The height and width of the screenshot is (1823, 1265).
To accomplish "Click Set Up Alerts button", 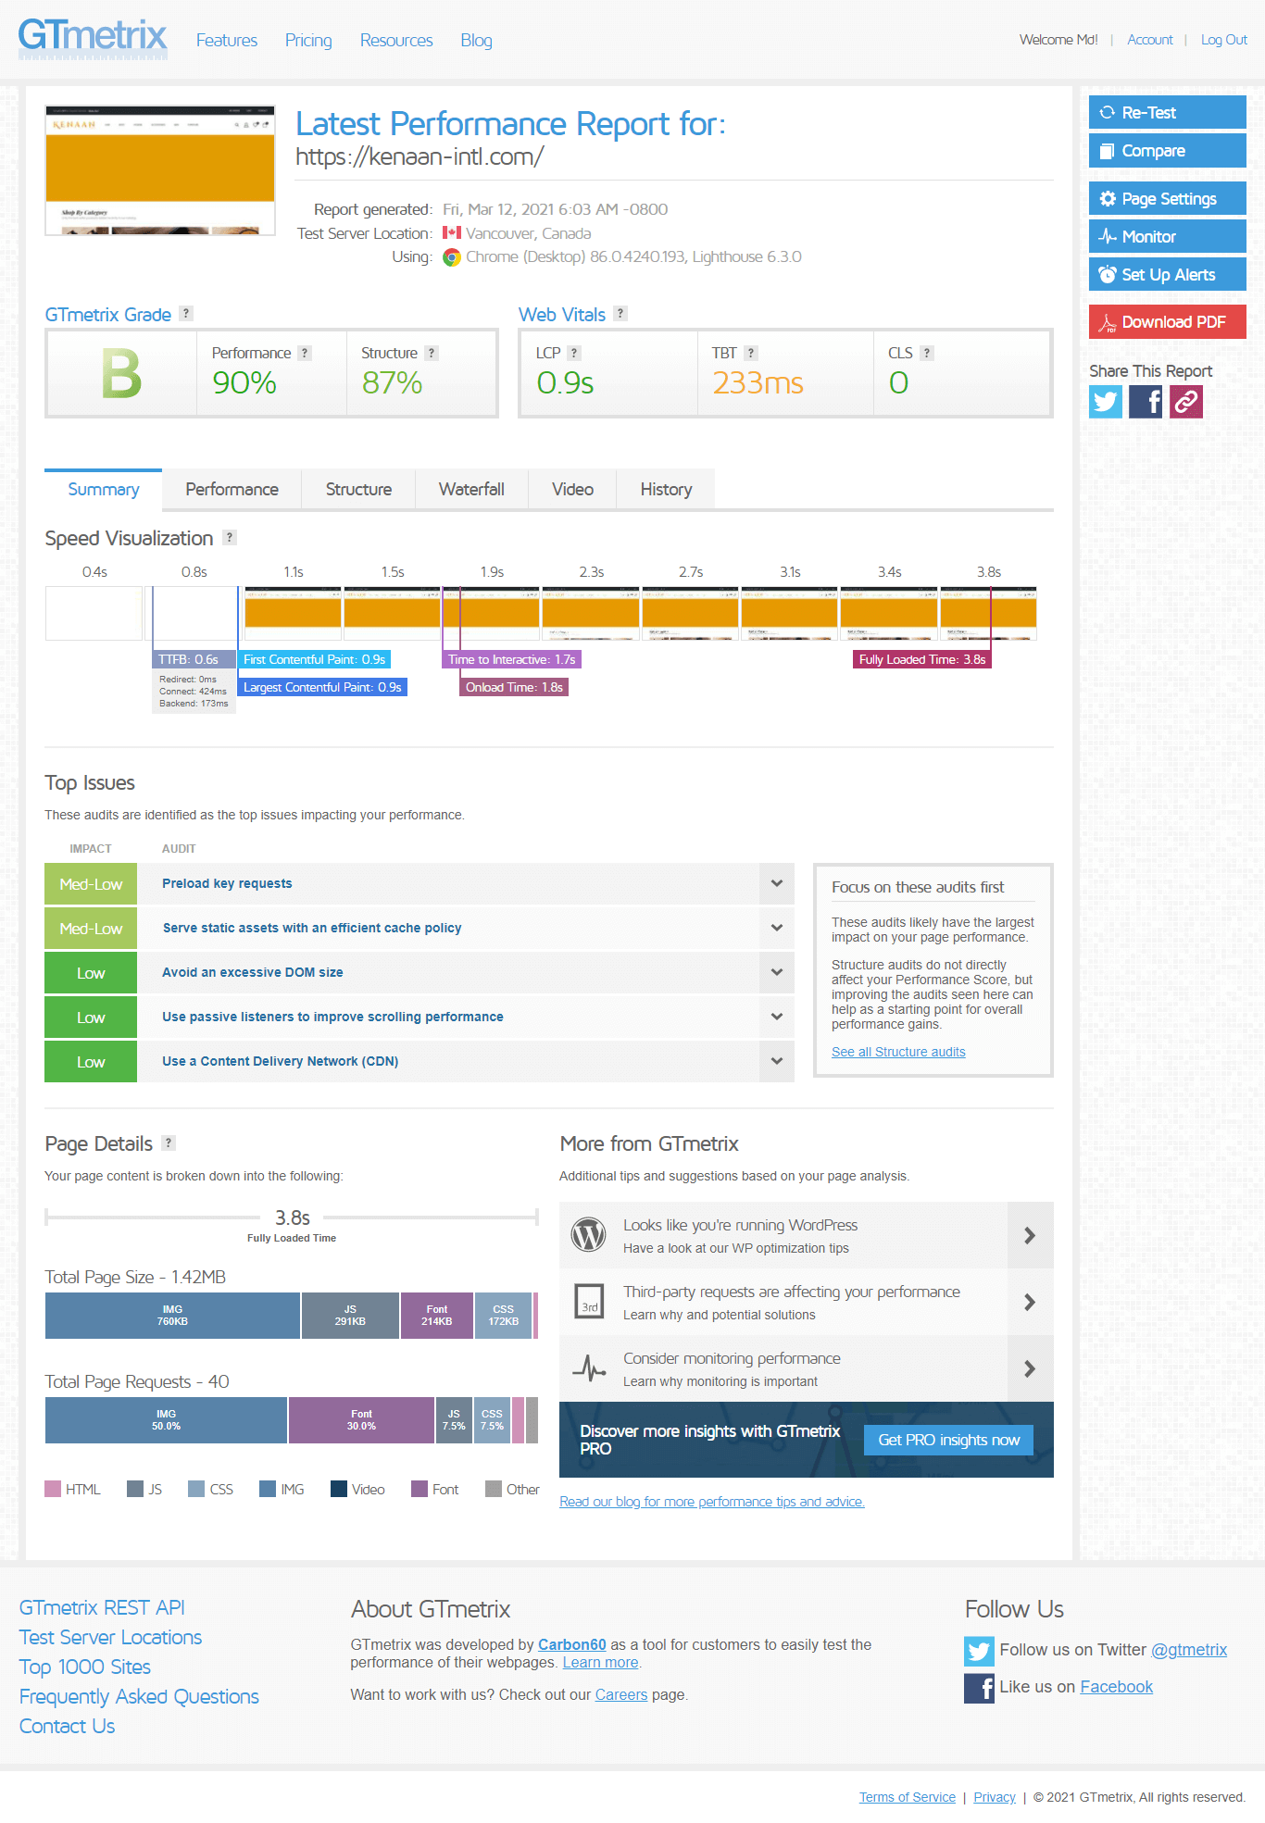I will [x=1167, y=274].
